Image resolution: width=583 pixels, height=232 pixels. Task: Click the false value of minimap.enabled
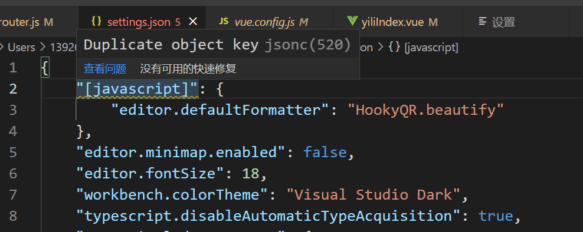tap(325, 152)
